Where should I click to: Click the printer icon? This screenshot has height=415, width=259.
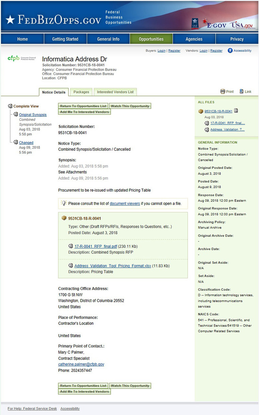point(223,92)
